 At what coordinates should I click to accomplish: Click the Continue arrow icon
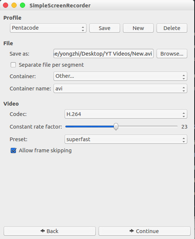coord(132,231)
